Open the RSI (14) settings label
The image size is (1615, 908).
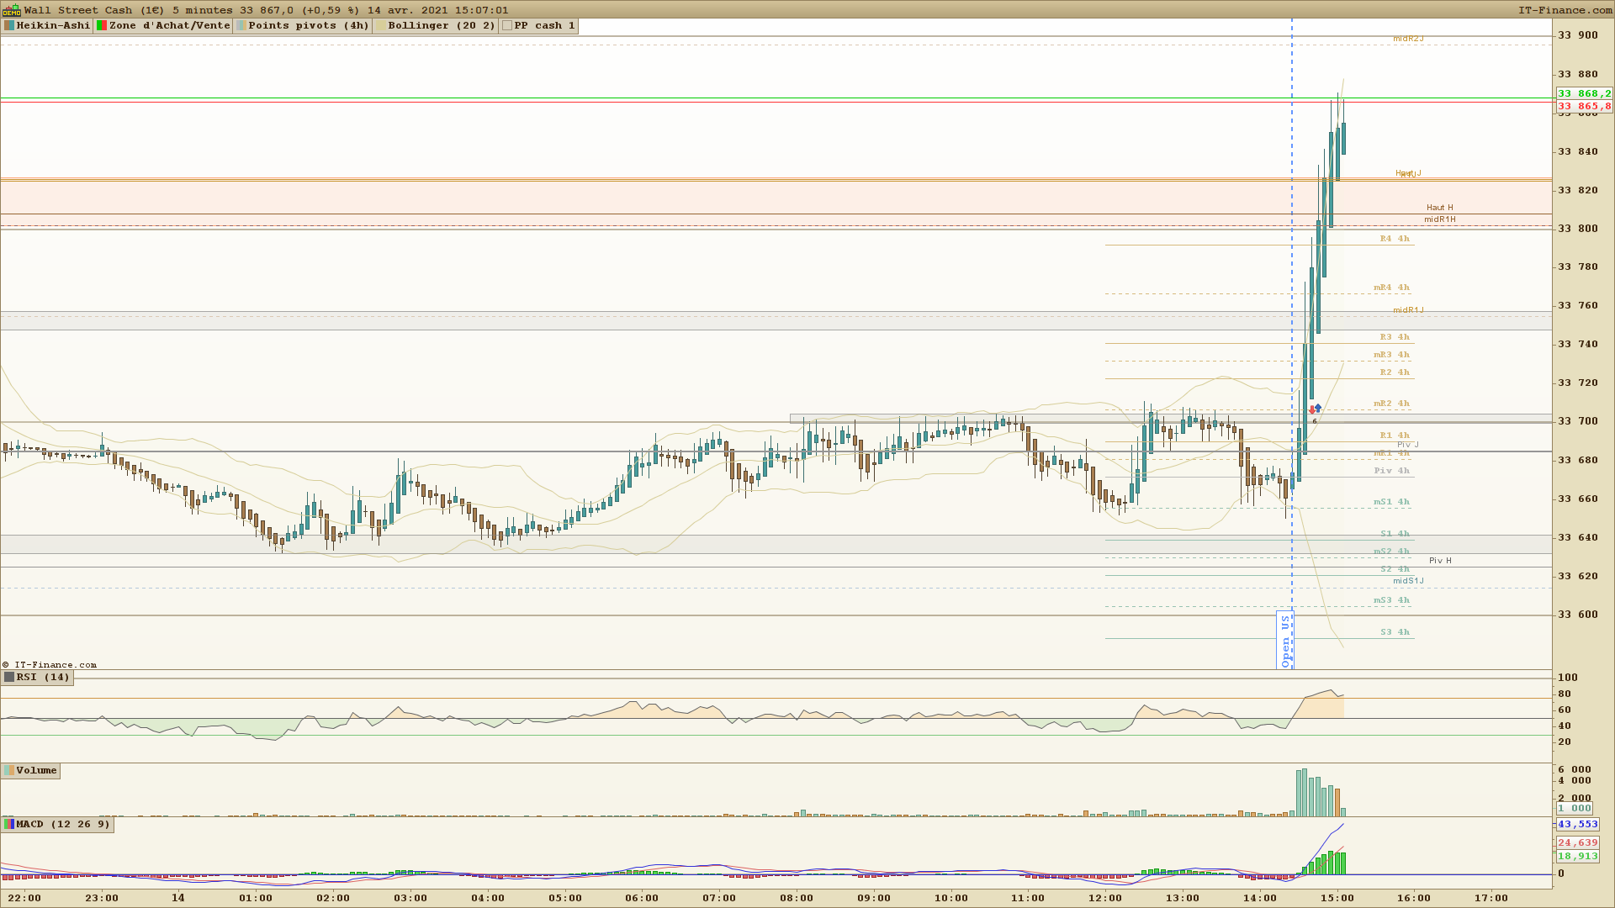coord(43,678)
